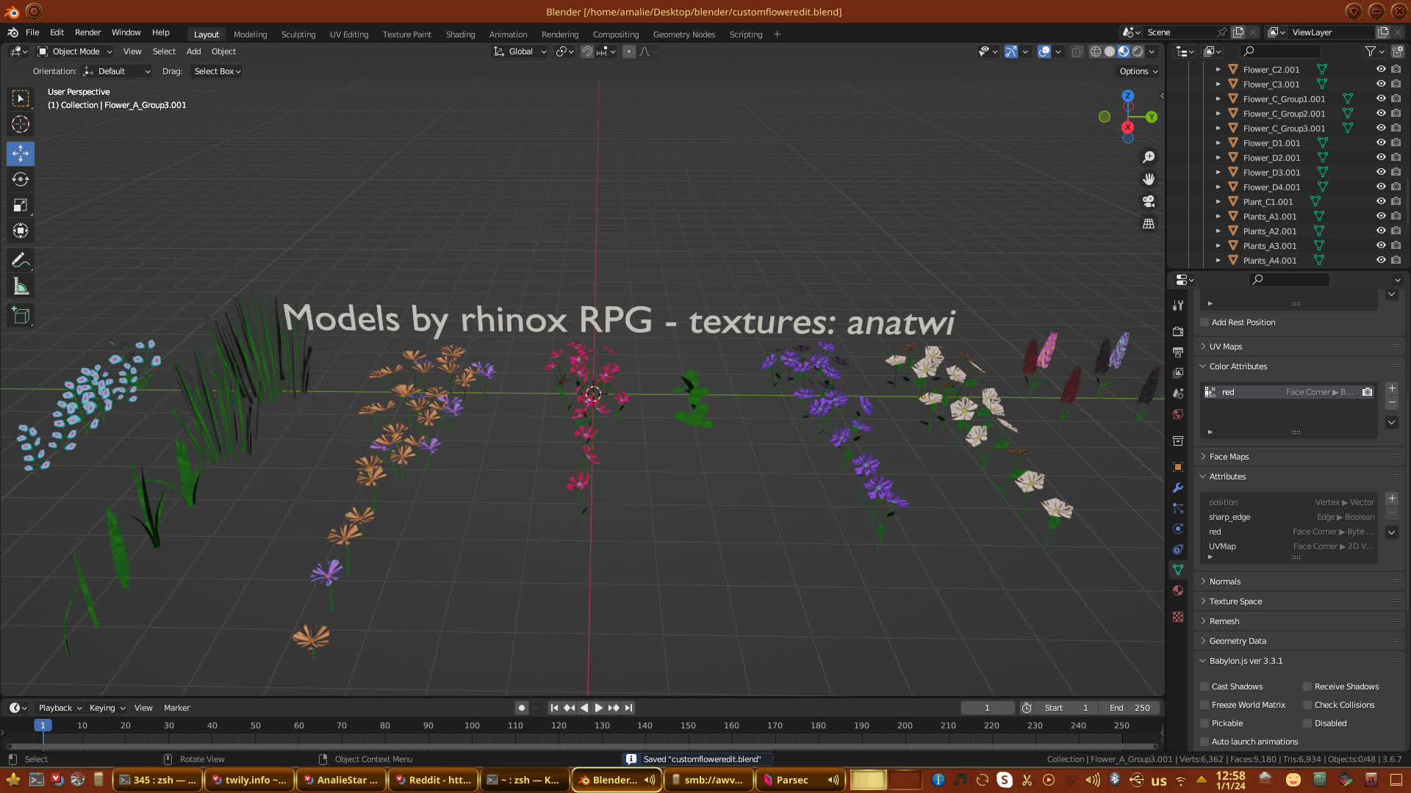Choose the Annotate pencil tool
This screenshot has height=793, width=1411.
point(21,260)
